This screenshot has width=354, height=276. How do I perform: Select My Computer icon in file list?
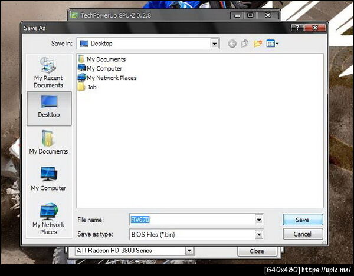point(82,68)
